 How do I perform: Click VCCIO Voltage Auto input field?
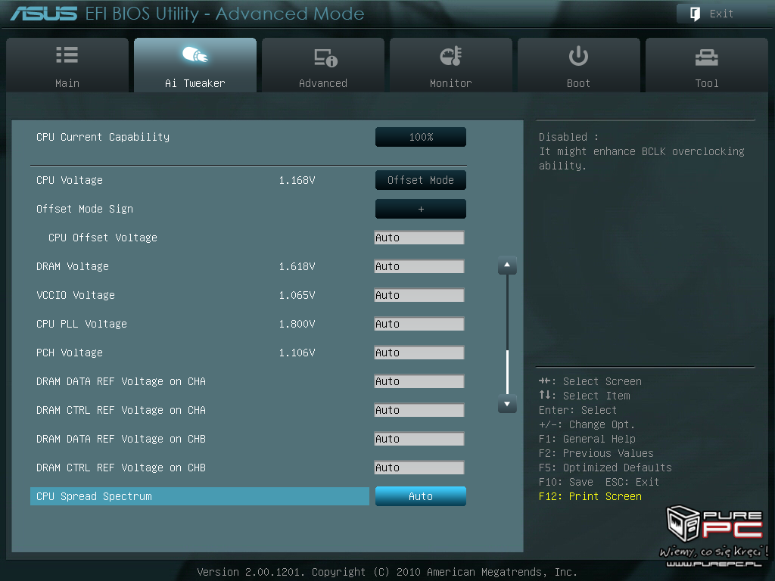point(419,295)
